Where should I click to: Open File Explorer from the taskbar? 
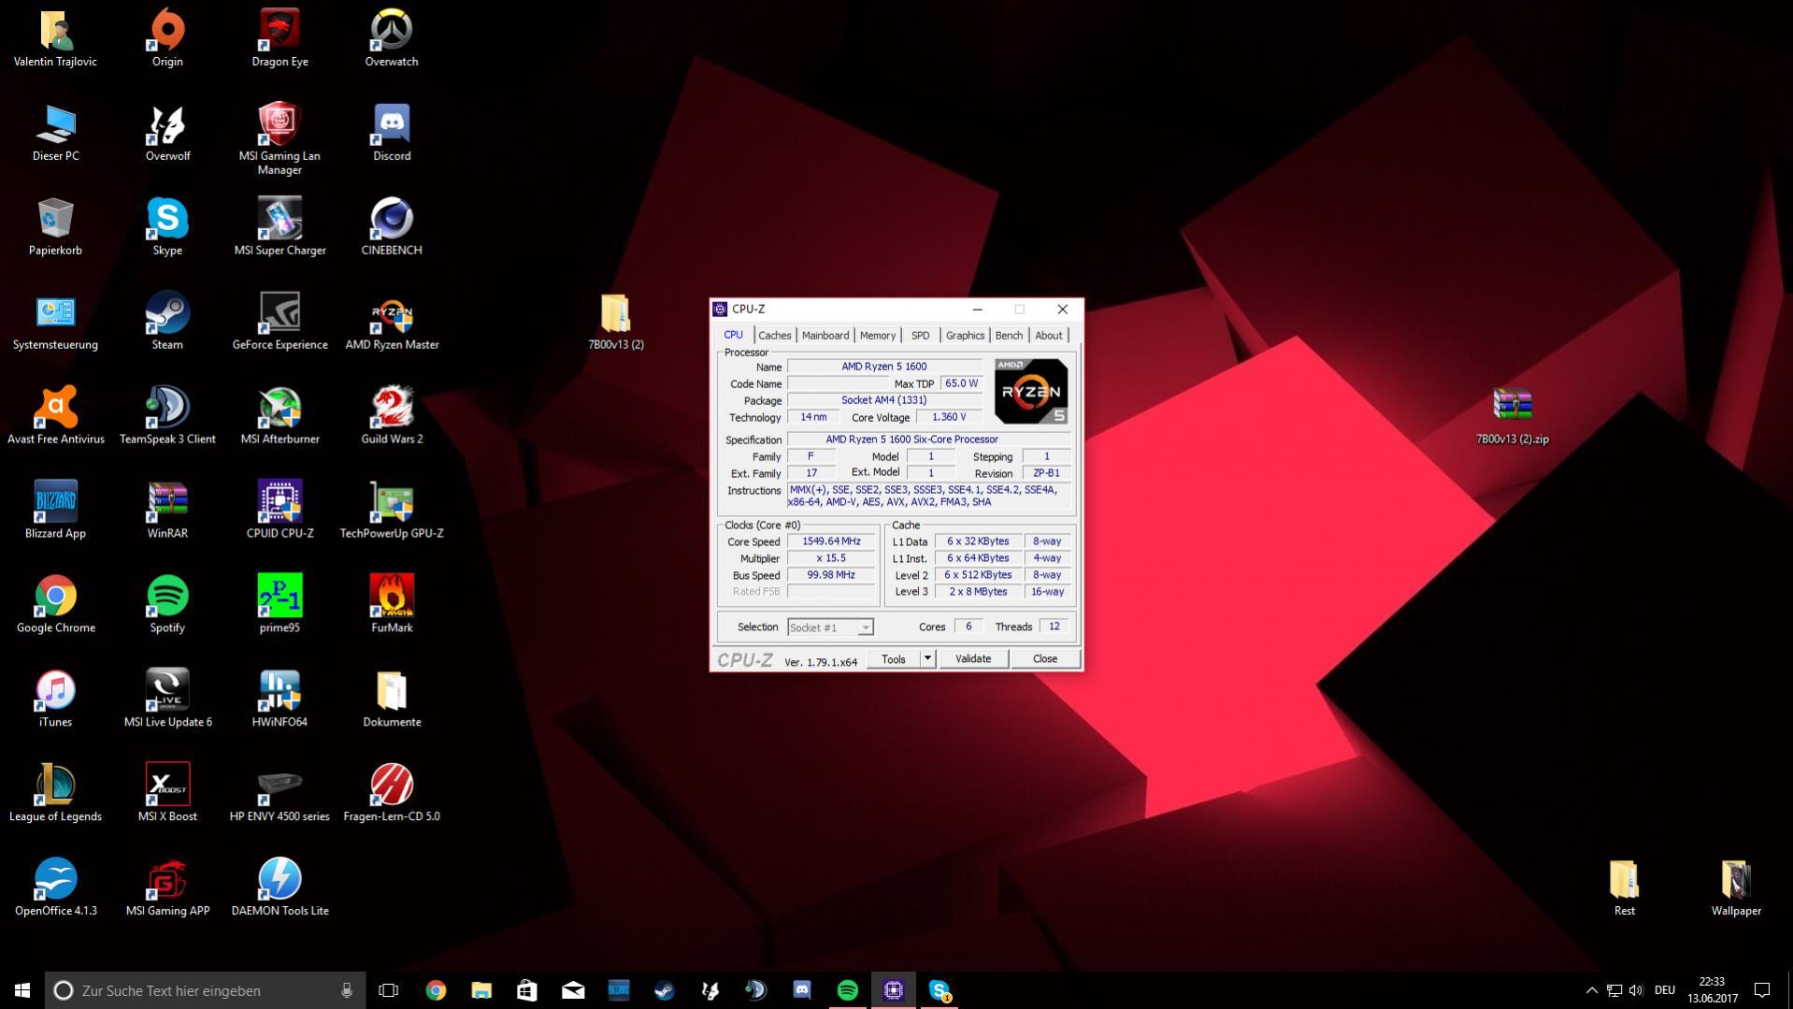click(x=481, y=990)
